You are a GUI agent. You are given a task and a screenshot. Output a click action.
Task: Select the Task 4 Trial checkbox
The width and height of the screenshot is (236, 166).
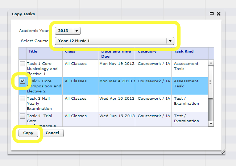[22, 116]
